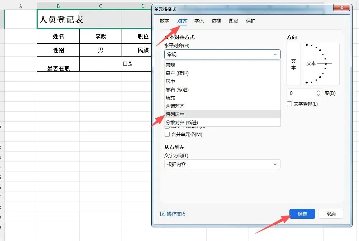
Task: Choose 居中 in the alignment list
Action: [222, 81]
